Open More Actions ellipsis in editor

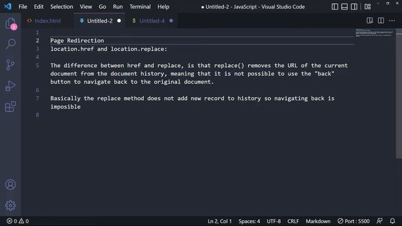[392, 21]
